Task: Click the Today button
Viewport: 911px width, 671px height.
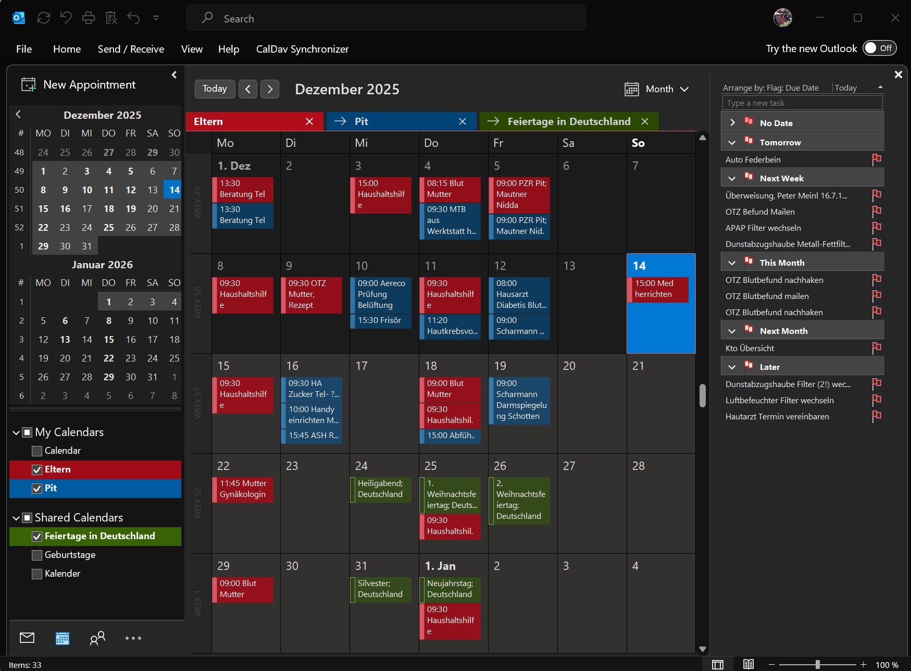Action: pyautogui.click(x=215, y=89)
